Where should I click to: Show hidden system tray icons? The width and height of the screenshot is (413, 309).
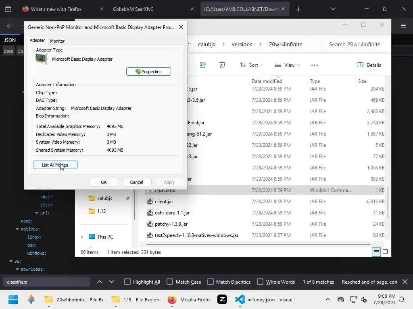327,299
